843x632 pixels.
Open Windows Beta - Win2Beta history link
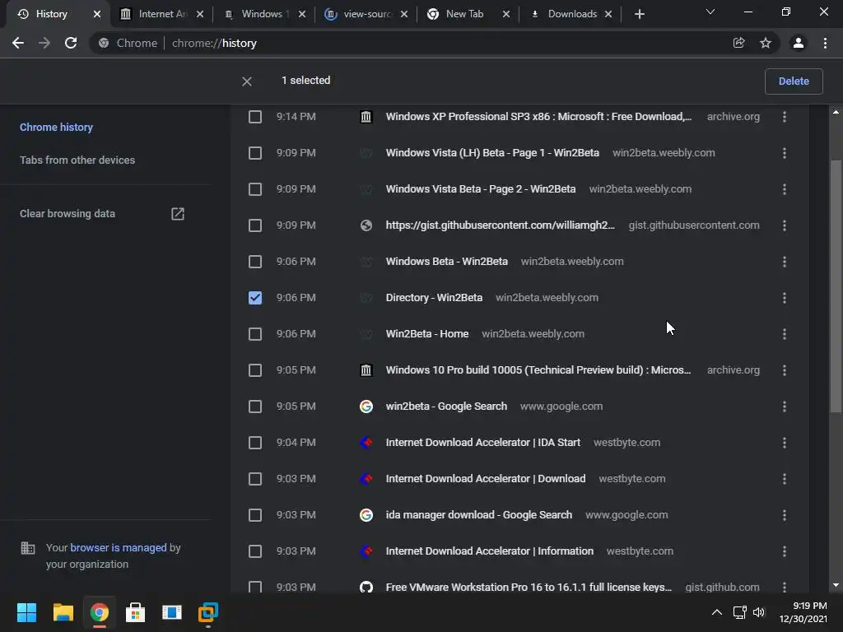click(447, 262)
